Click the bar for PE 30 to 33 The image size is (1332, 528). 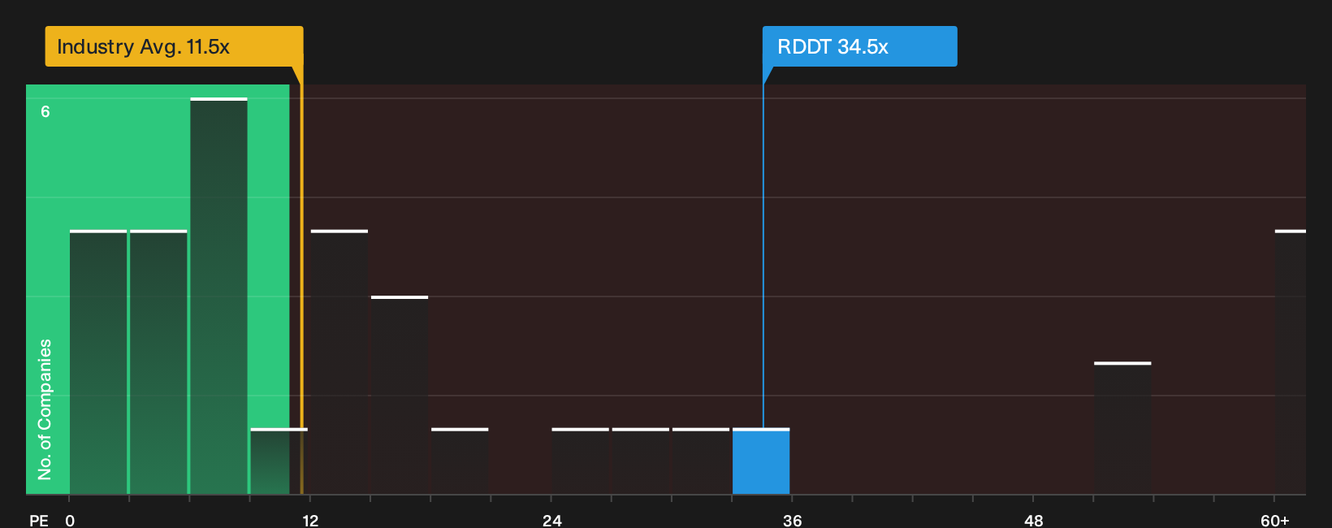click(x=701, y=461)
